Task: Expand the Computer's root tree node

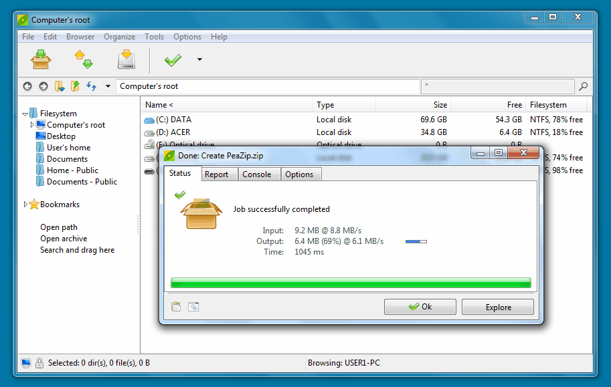Action: [32, 125]
